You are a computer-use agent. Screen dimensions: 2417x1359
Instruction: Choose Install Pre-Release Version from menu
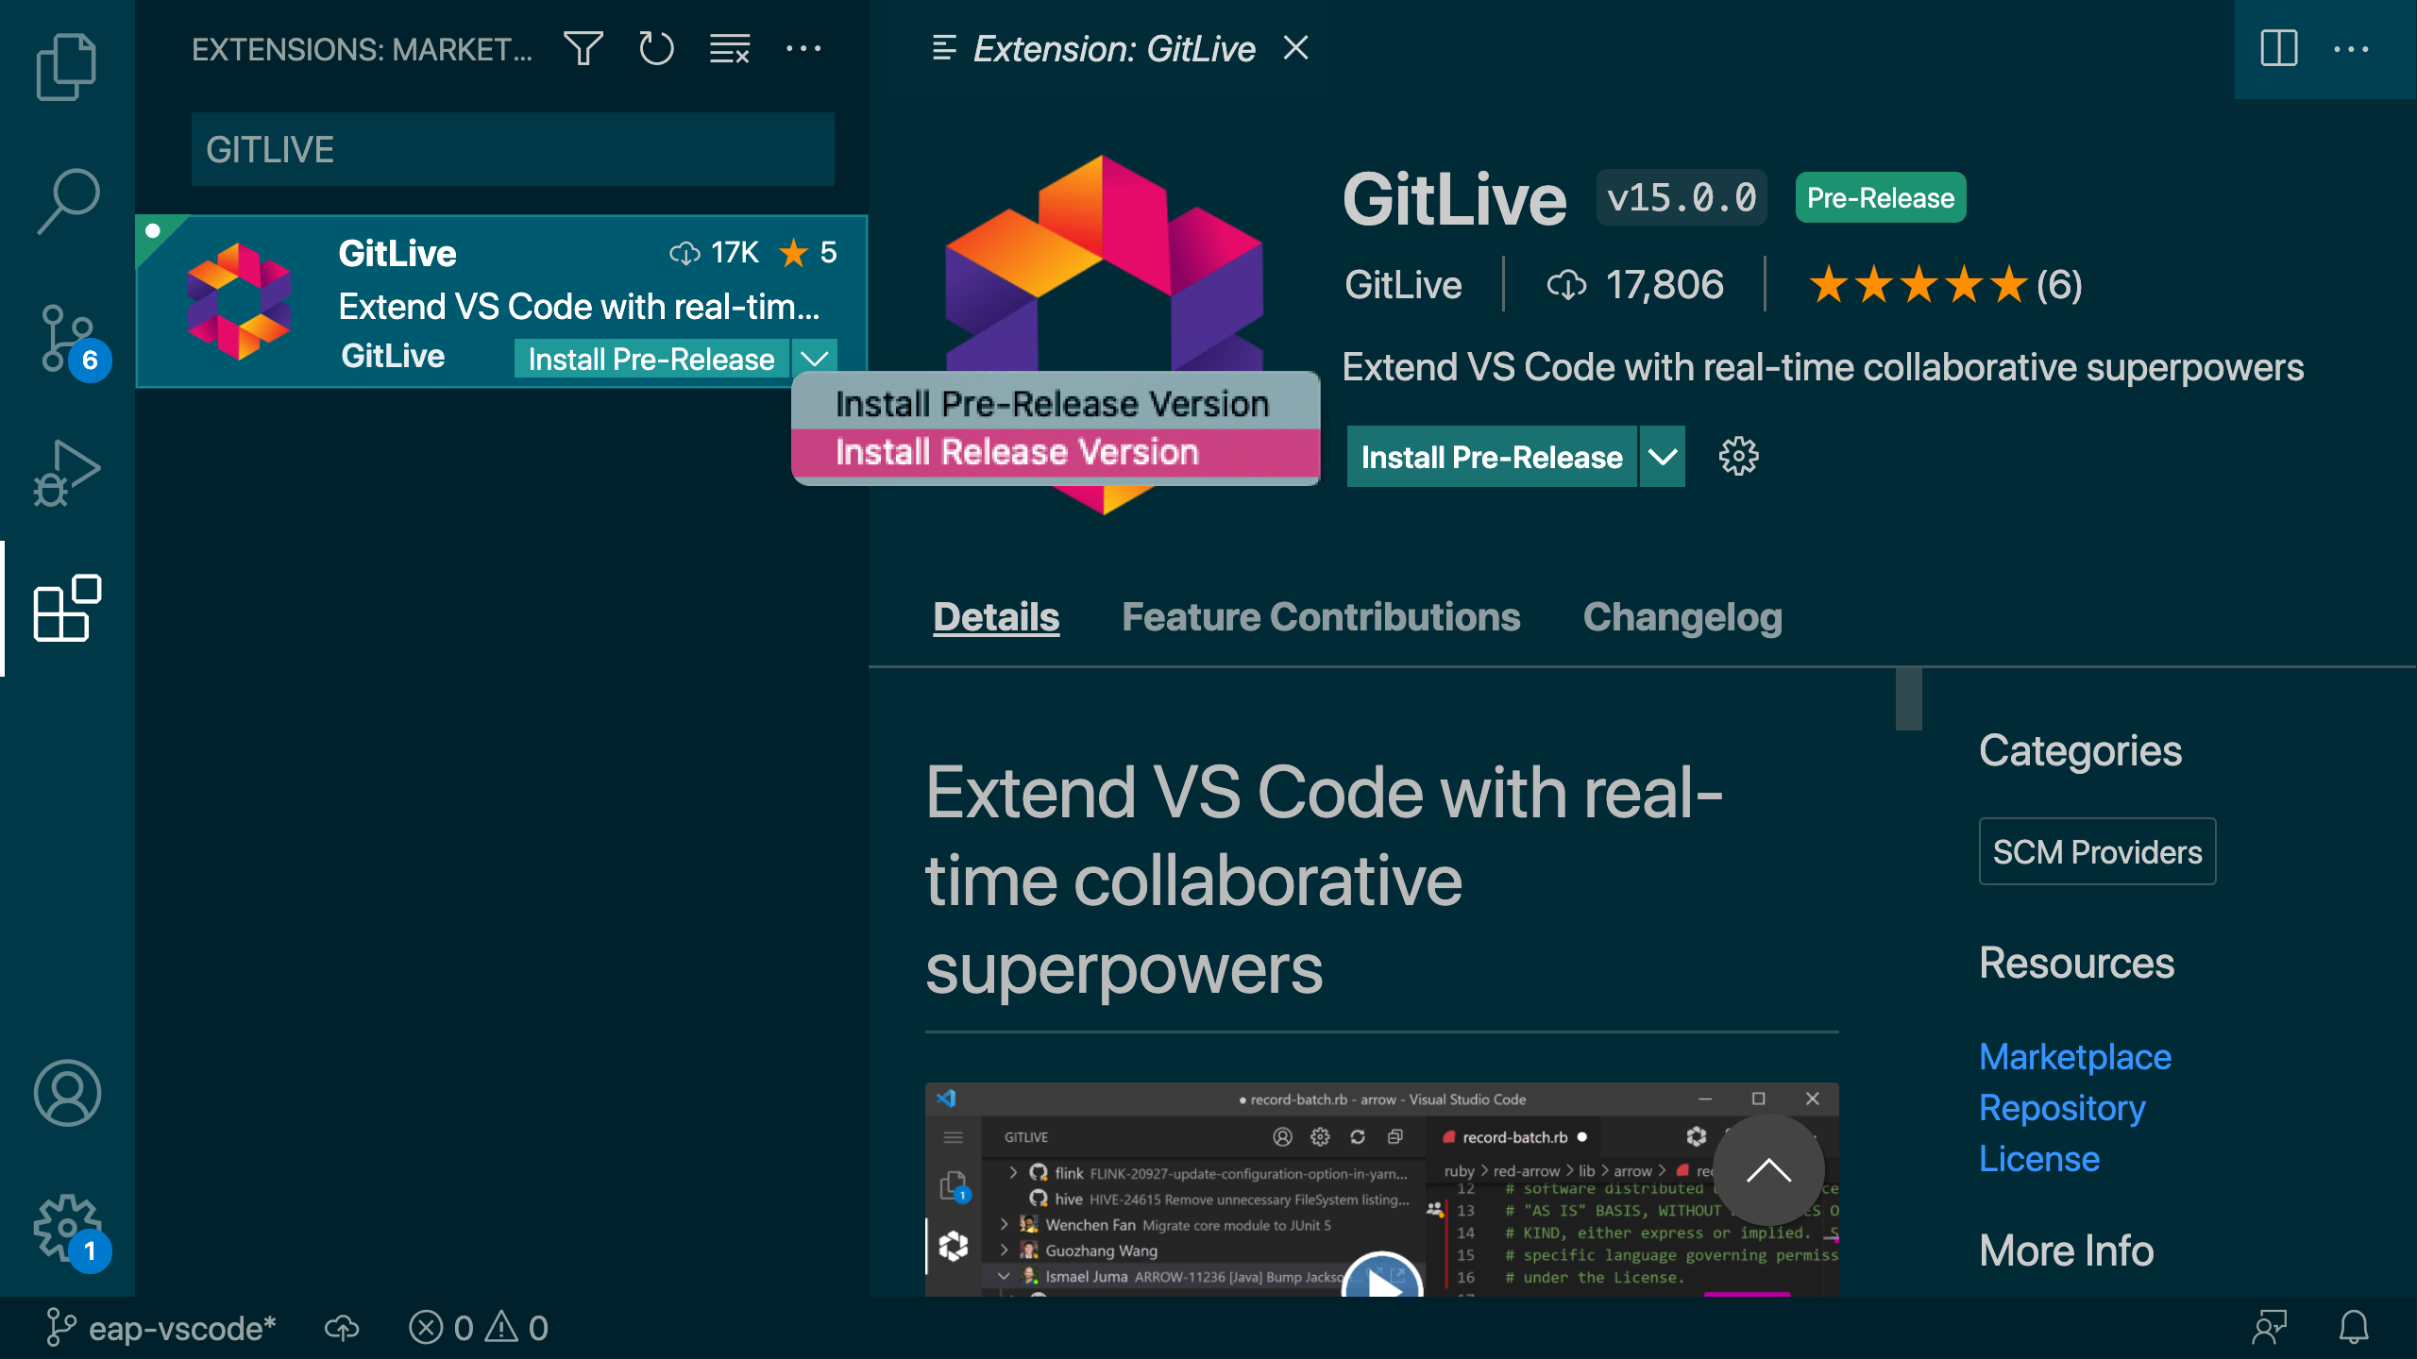coord(1055,404)
